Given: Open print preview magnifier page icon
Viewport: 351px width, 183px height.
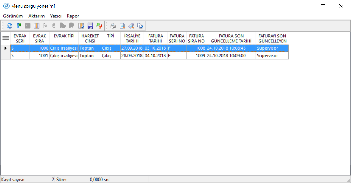Looking at the screenshot, I should coord(123,26).
